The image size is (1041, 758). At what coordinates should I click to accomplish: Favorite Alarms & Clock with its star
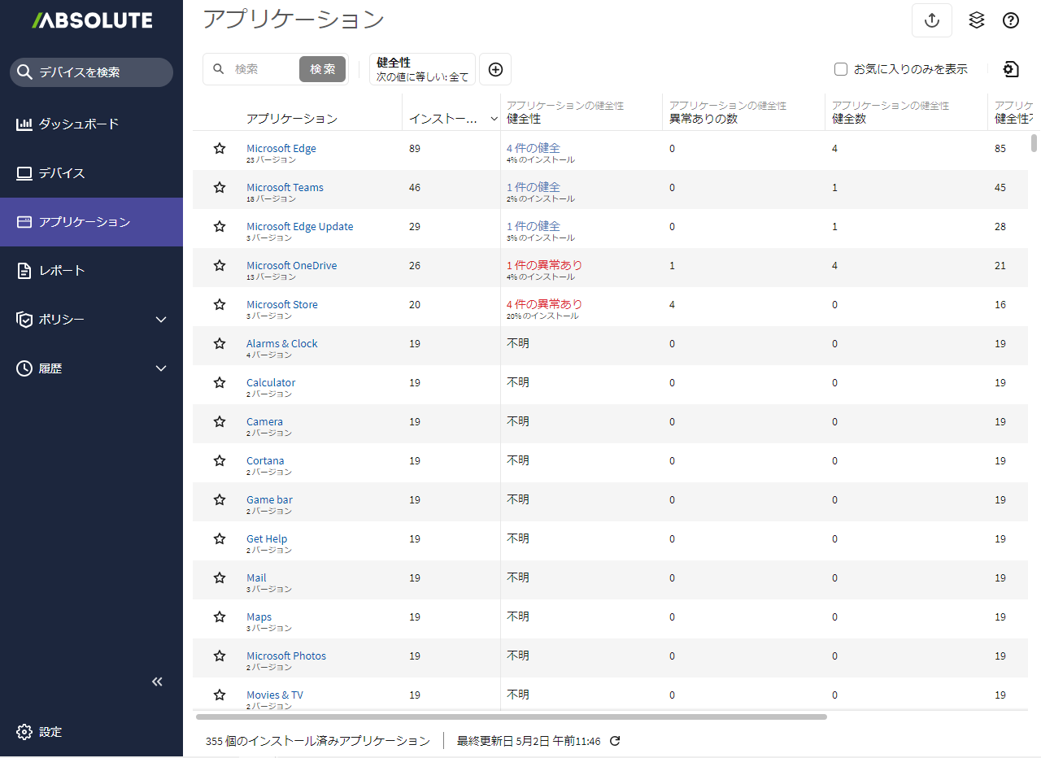[x=220, y=344]
